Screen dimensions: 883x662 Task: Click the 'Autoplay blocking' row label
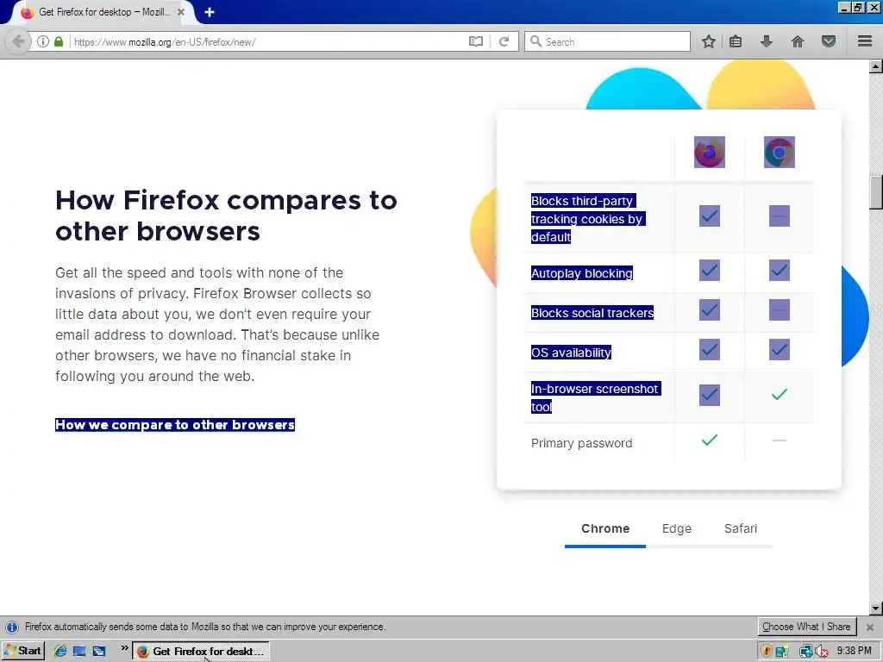pyautogui.click(x=582, y=273)
